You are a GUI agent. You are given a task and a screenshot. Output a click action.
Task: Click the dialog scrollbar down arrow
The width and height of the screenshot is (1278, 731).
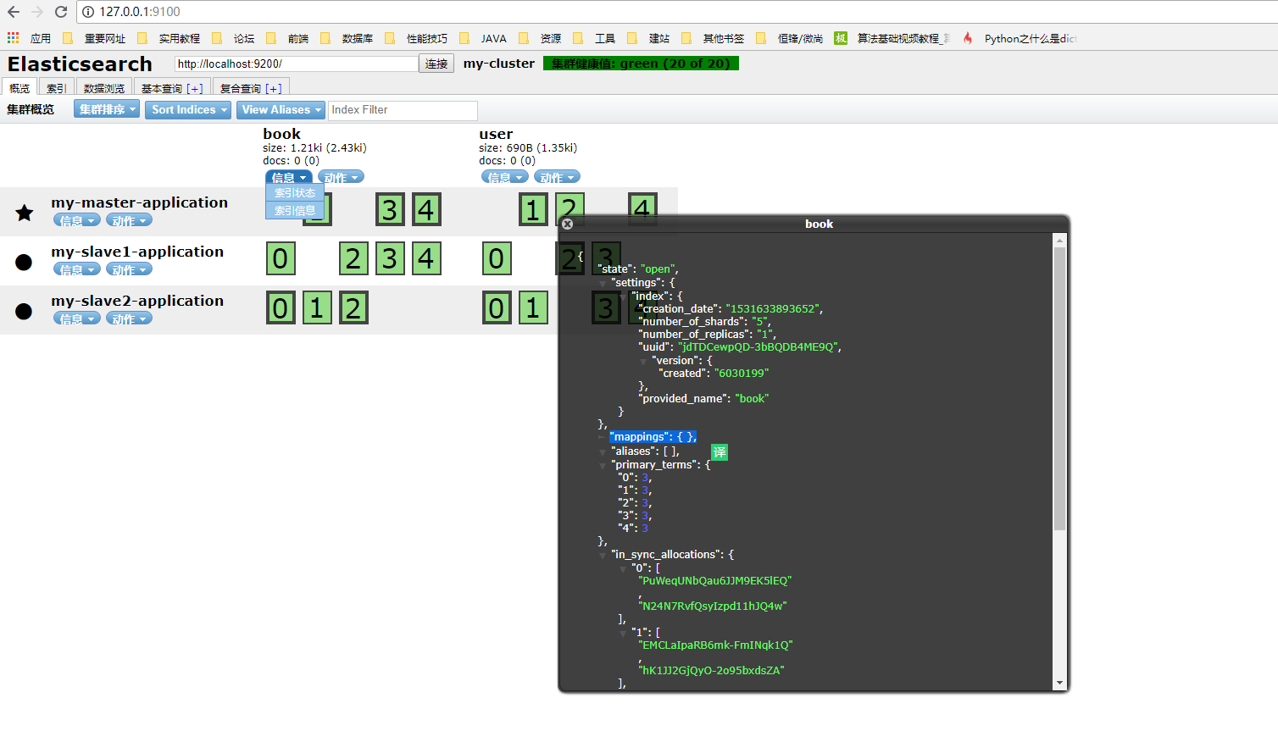point(1059,683)
